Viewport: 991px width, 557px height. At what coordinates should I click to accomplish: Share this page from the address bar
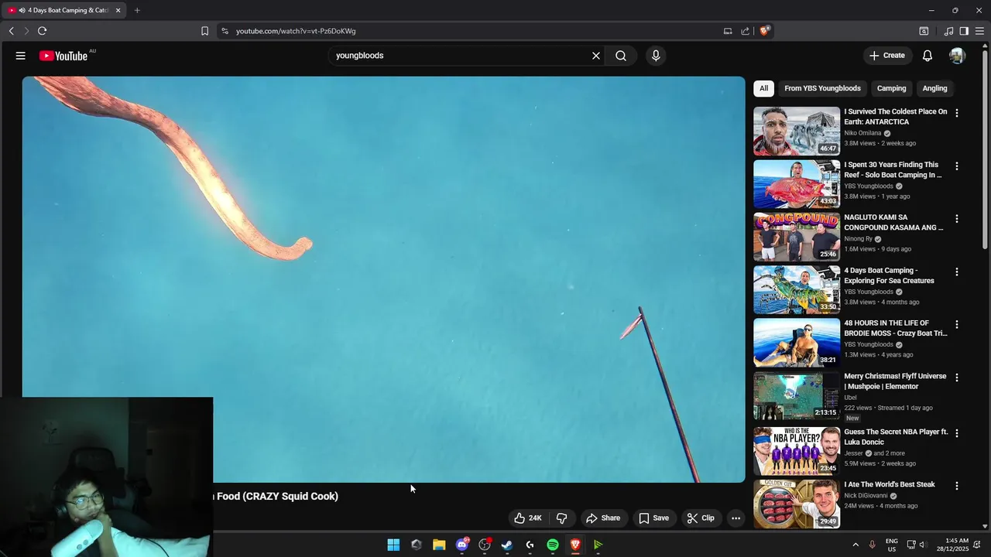click(745, 31)
